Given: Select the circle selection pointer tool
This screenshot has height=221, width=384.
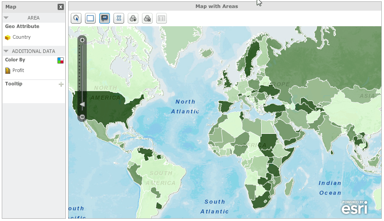Looking at the screenshot, I should 76,18.
